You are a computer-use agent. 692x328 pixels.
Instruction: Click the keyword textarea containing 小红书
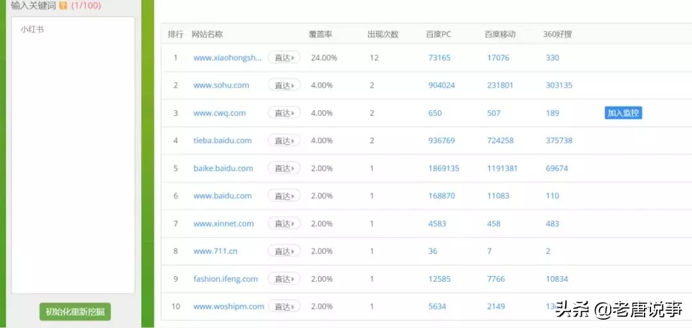coord(73,155)
